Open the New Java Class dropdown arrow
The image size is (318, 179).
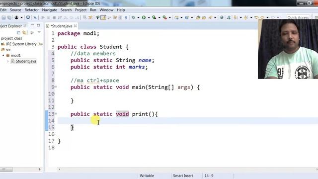(x=192, y=18)
